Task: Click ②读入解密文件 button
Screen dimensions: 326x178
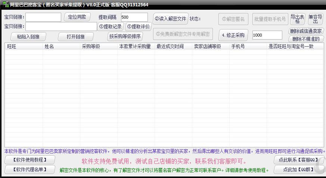Action: pos(170,19)
